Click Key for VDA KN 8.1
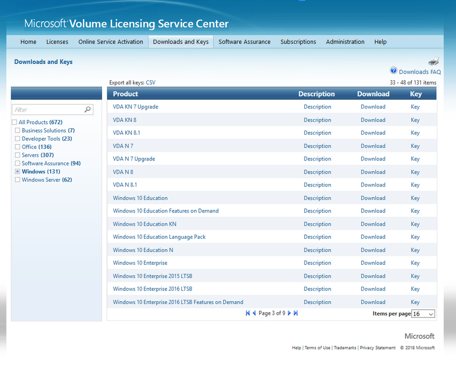 tap(415, 133)
